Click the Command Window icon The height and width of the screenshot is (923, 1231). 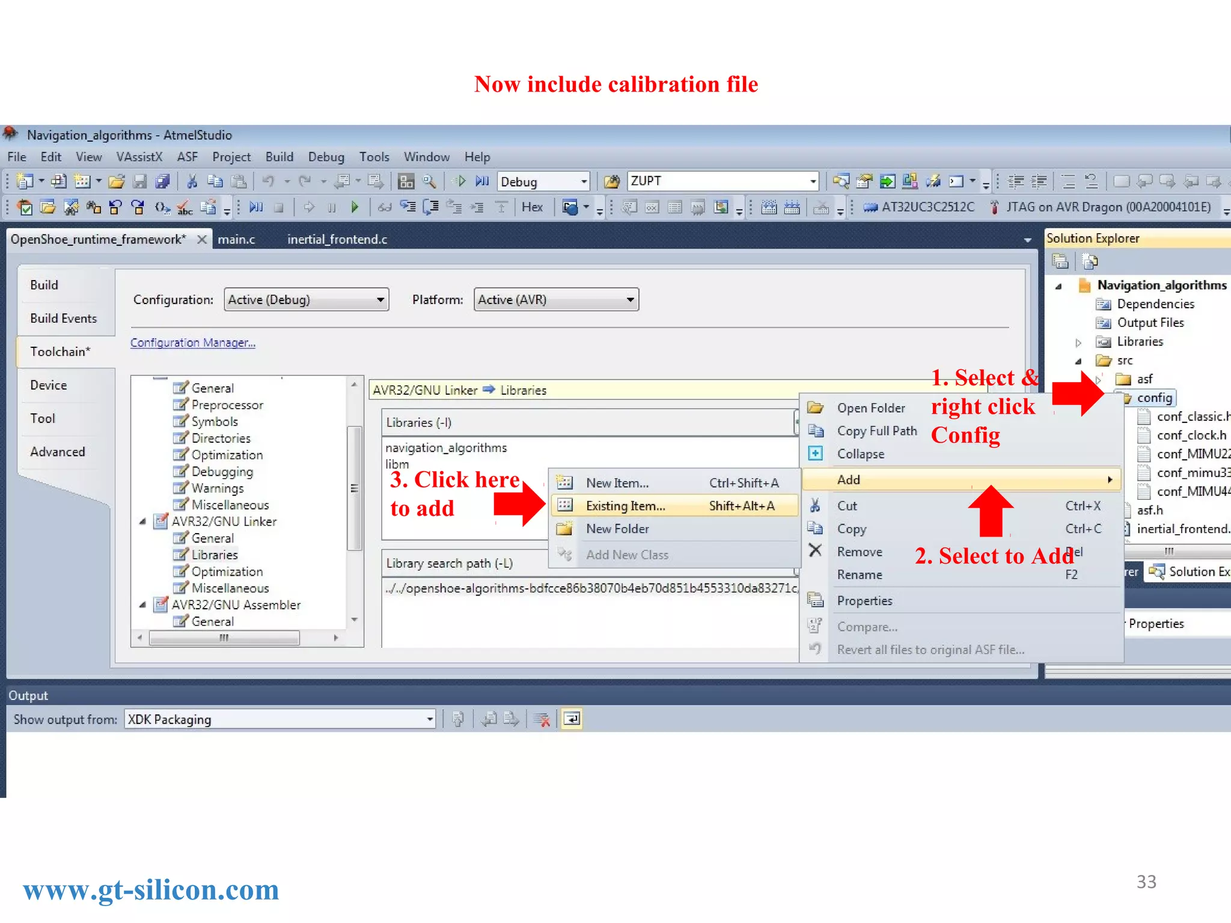point(956,181)
